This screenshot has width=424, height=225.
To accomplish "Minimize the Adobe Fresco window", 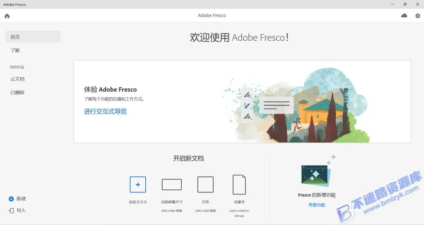I will click(392, 4).
